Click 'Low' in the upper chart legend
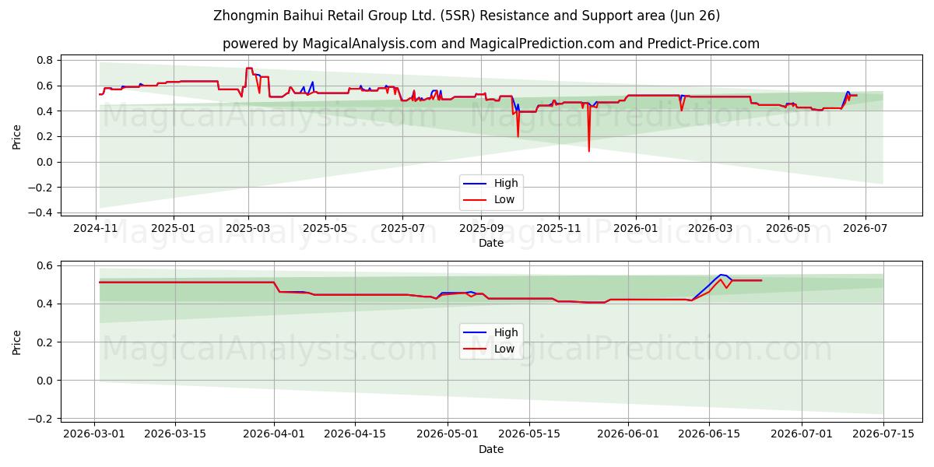Image resolution: width=934 pixels, height=467 pixels. tap(504, 200)
